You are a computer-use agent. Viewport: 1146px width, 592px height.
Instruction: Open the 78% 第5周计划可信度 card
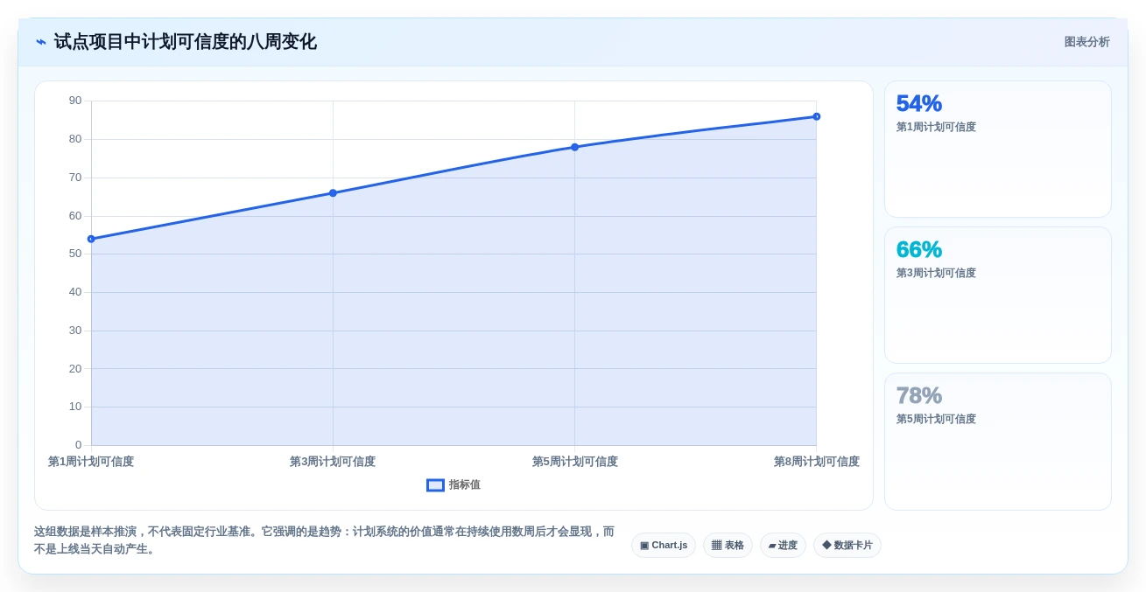(x=998, y=442)
